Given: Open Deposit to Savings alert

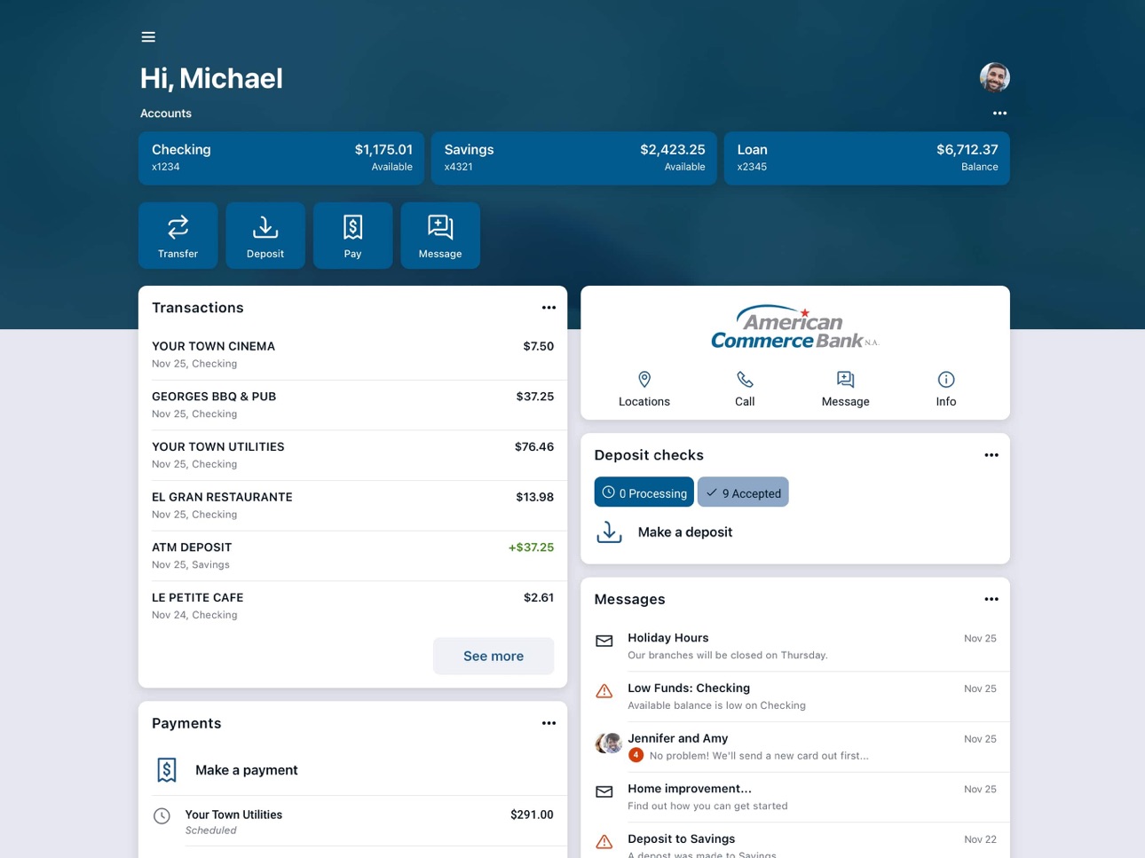Looking at the screenshot, I should click(x=795, y=841).
